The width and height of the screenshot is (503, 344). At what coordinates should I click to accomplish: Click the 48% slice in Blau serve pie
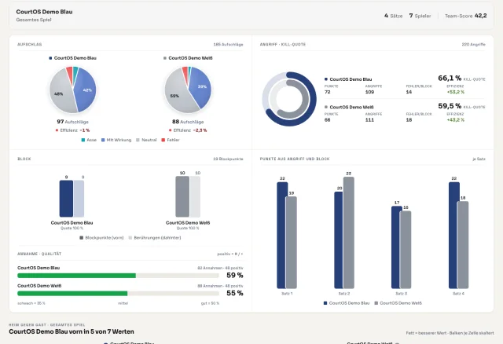pyautogui.click(x=61, y=93)
